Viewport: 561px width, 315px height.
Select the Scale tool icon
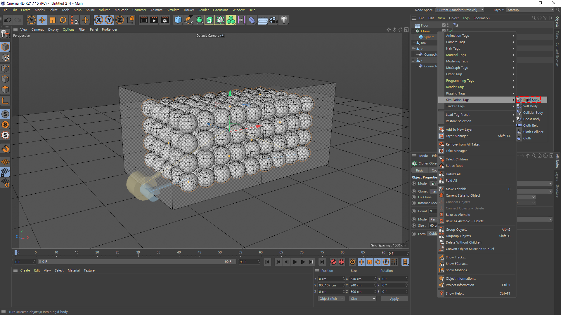pos(53,20)
